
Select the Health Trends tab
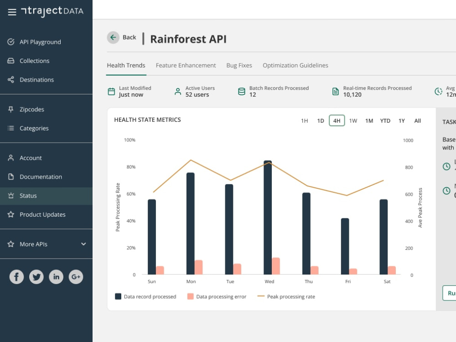pos(126,65)
